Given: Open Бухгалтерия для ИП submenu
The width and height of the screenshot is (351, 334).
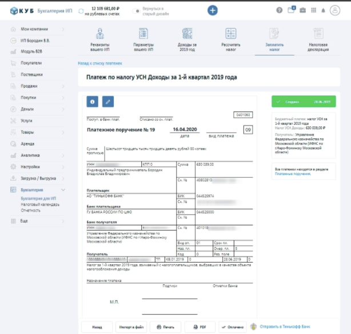Looking at the screenshot, I should pos(38,198).
